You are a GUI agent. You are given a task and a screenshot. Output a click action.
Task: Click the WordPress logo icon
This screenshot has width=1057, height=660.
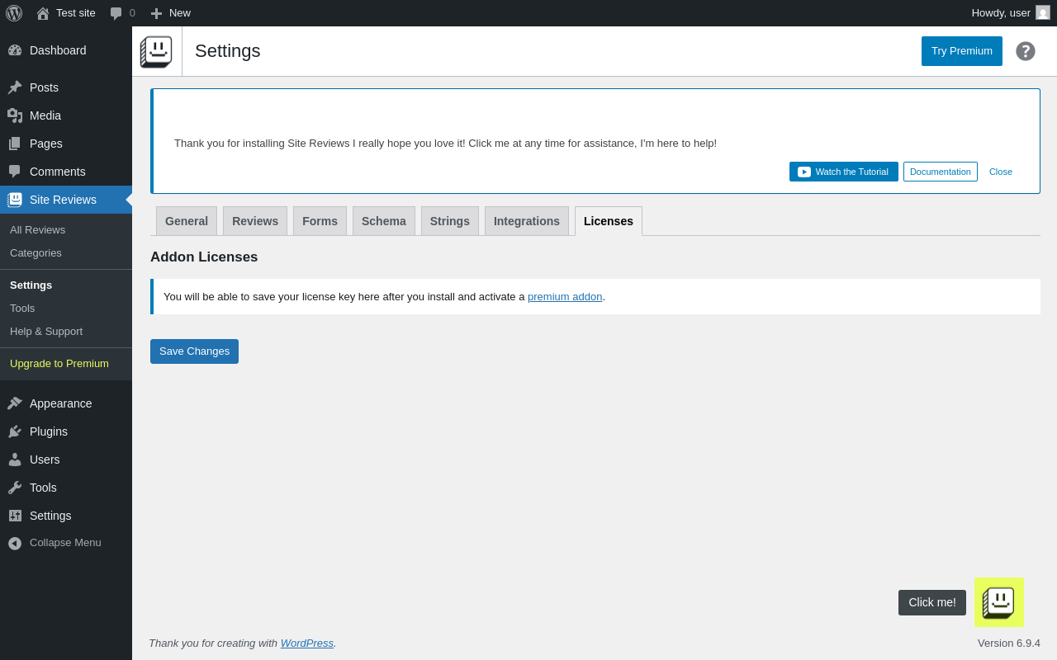(14, 13)
